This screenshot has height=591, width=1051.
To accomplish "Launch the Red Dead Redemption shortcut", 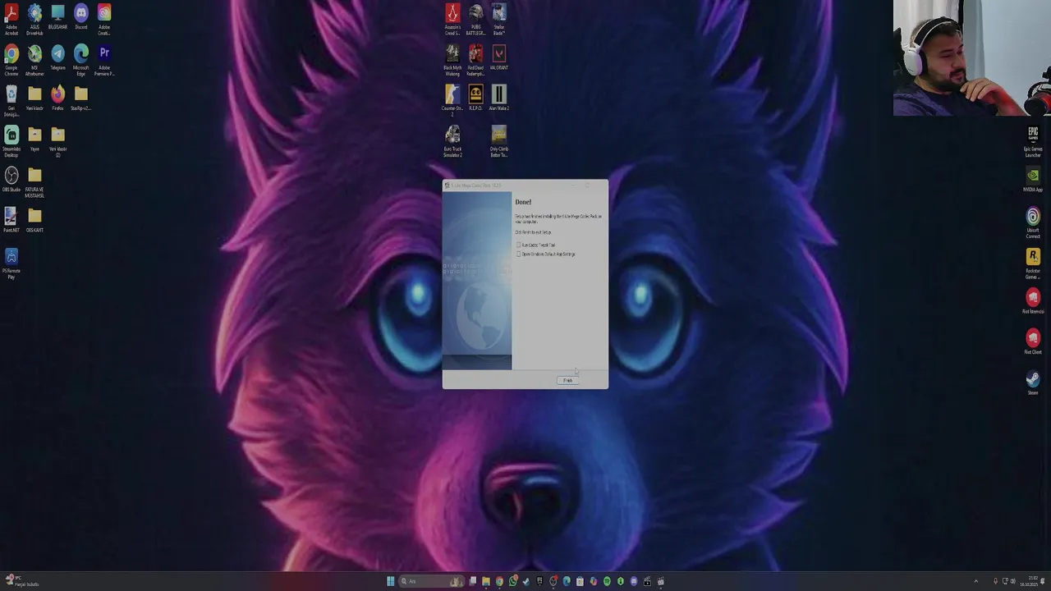I will click(x=475, y=60).
